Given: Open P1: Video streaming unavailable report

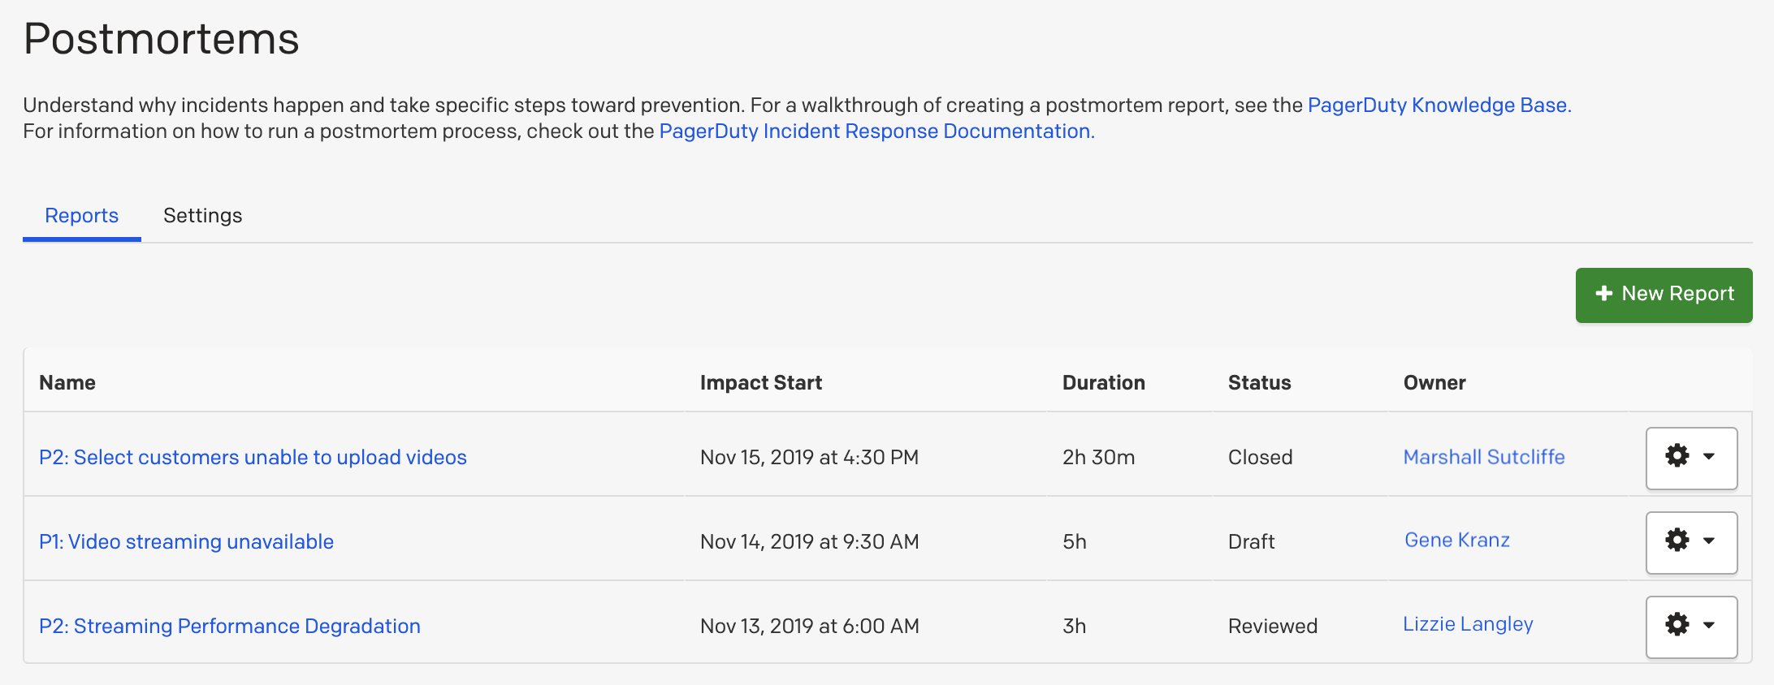Looking at the screenshot, I should 186,542.
